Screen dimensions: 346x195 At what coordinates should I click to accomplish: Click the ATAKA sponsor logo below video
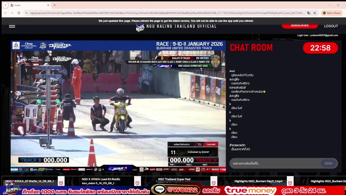(117, 169)
